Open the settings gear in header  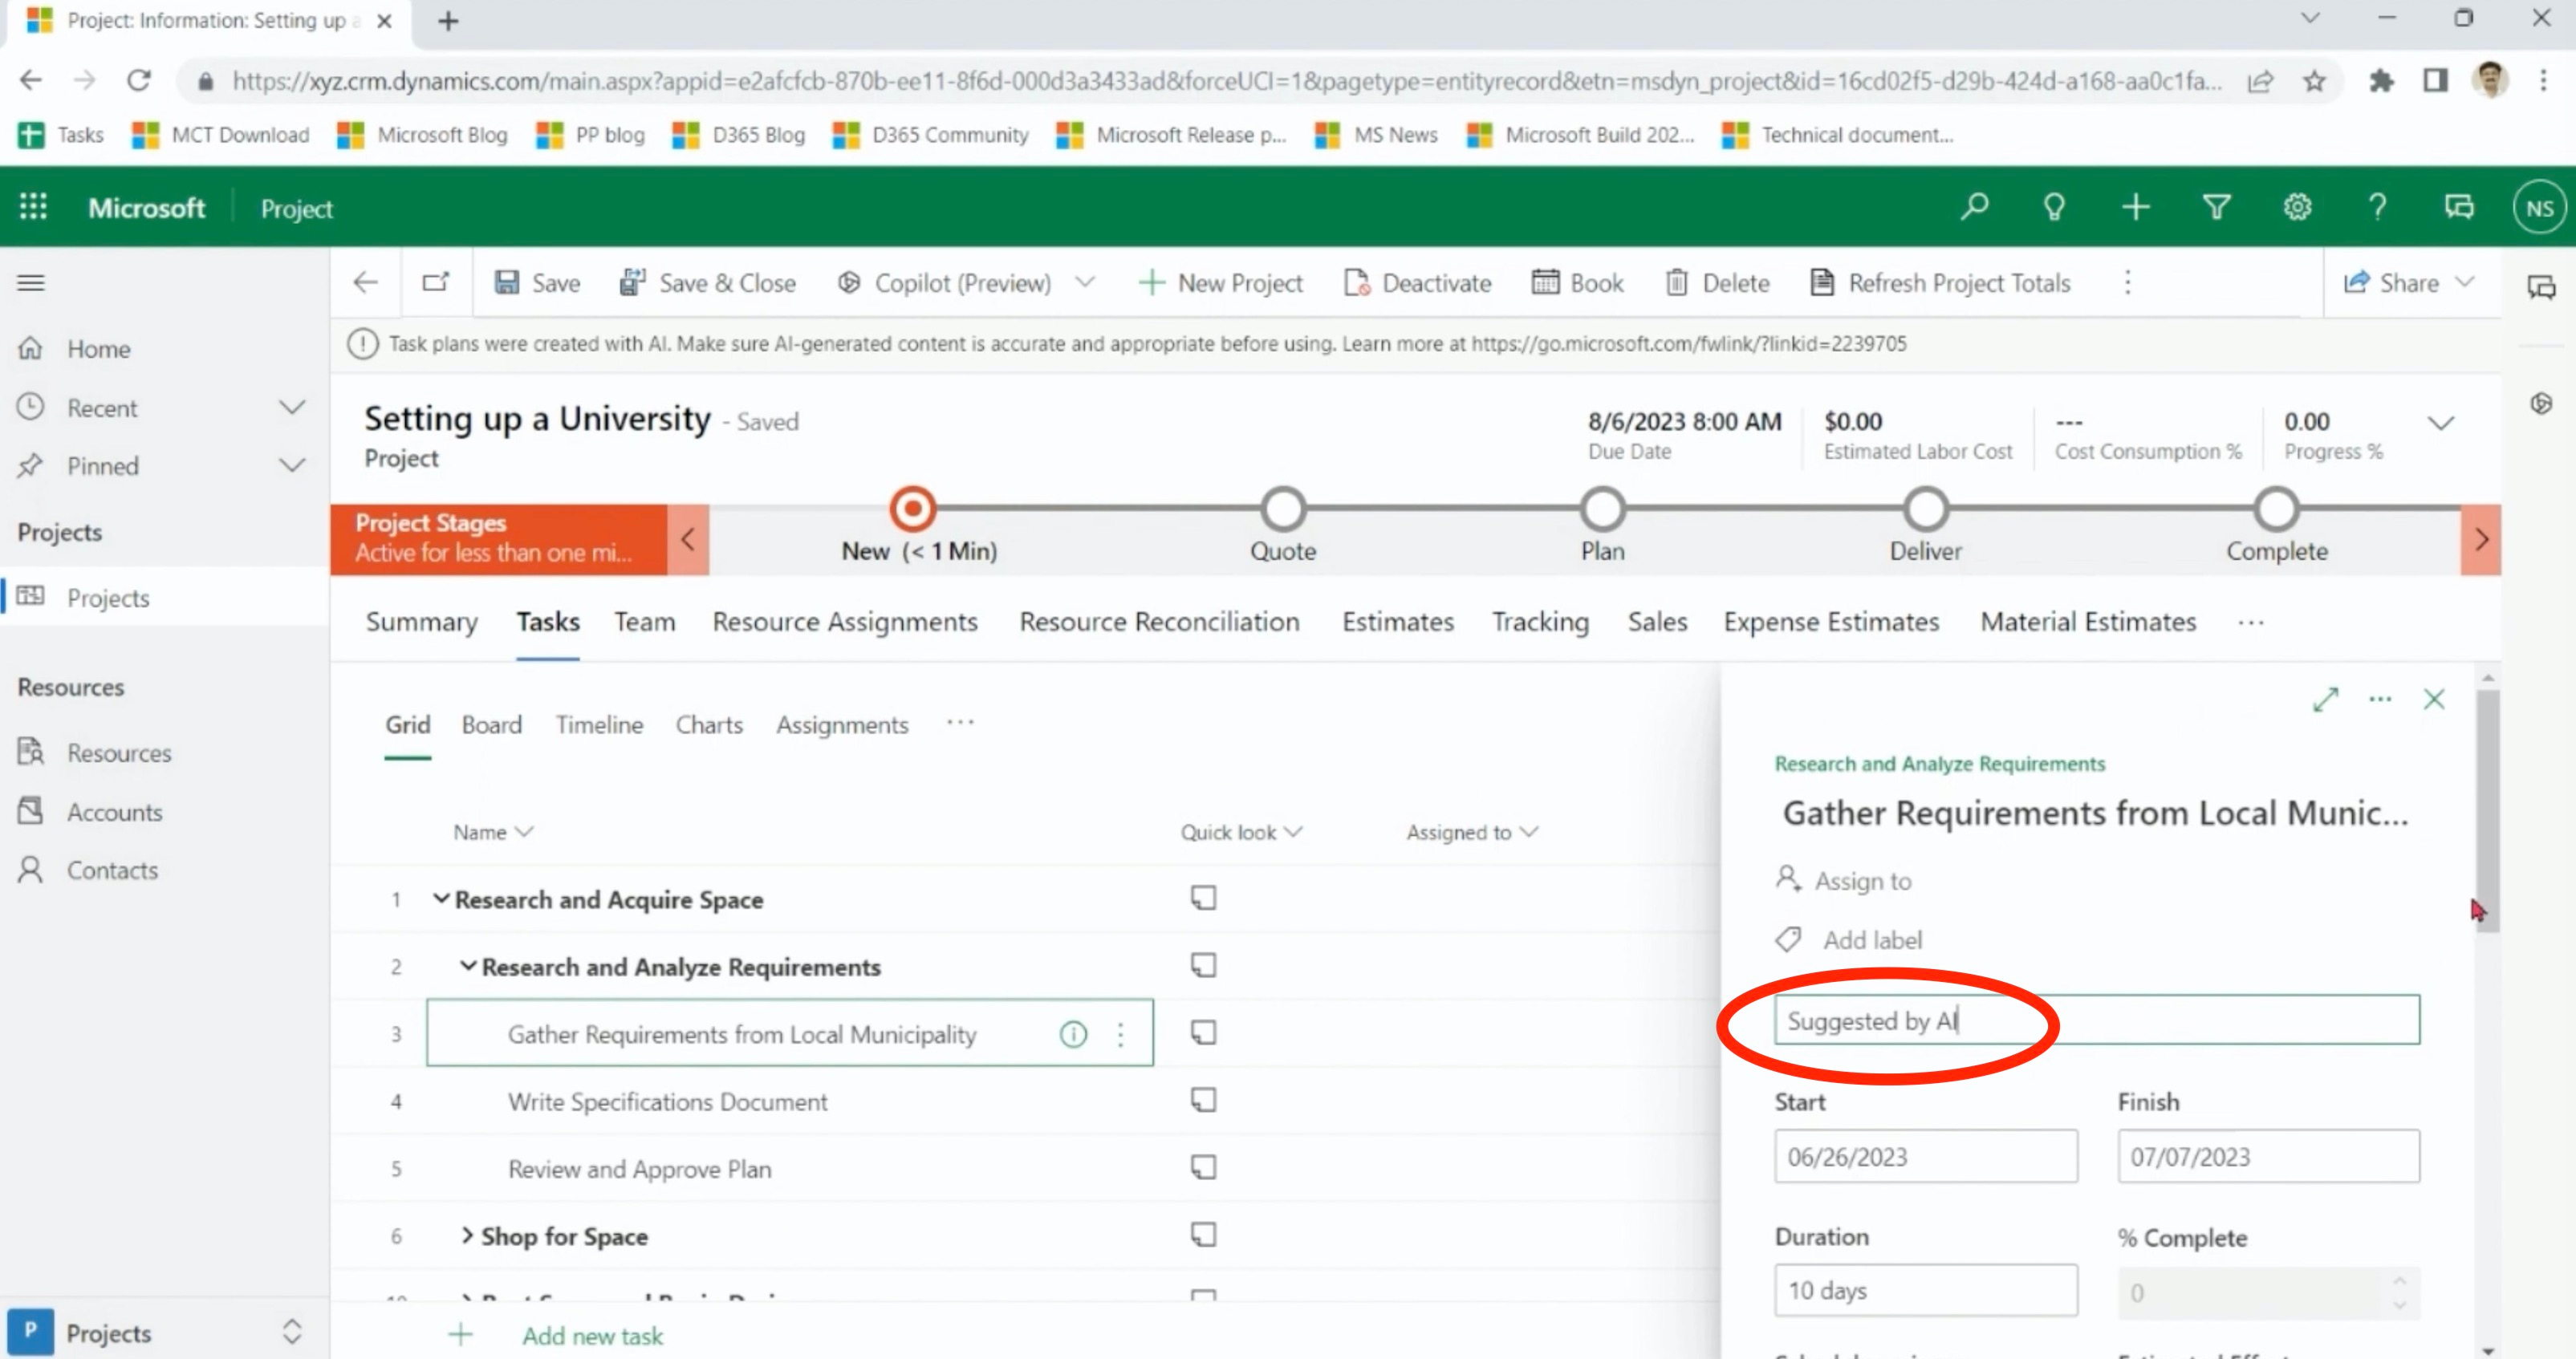[2297, 207]
